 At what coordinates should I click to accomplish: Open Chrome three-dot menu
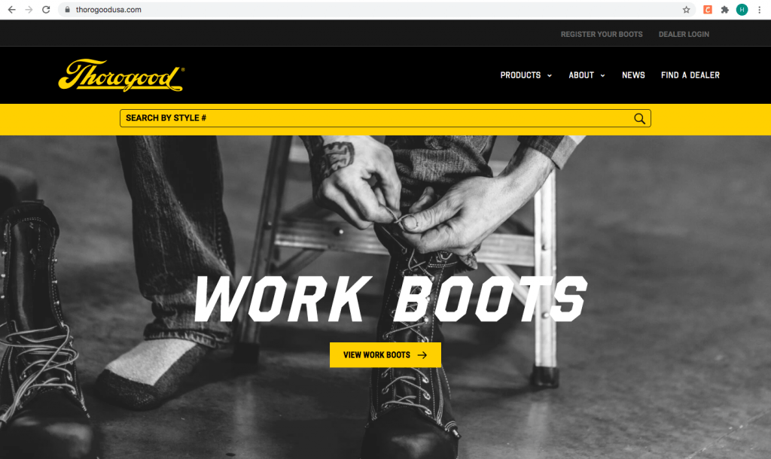pos(759,9)
